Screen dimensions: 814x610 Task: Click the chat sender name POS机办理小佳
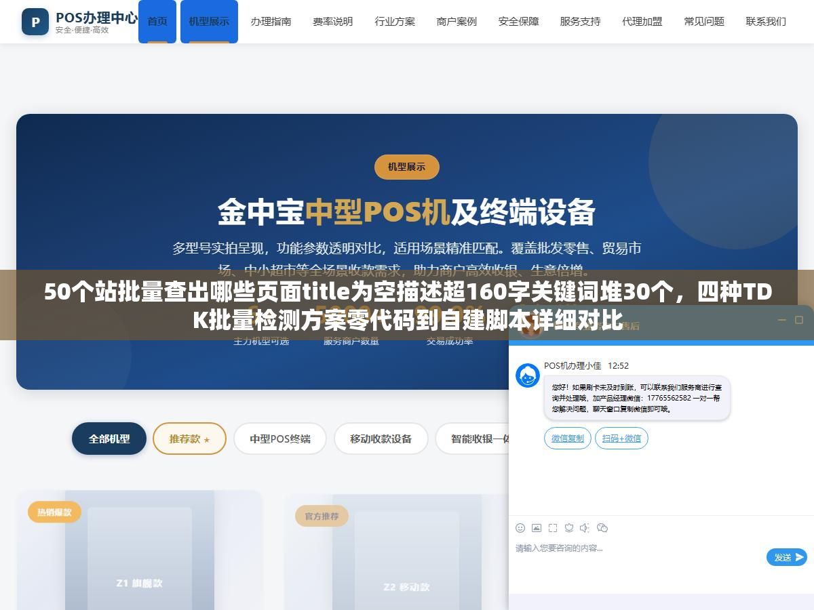click(573, 365)
